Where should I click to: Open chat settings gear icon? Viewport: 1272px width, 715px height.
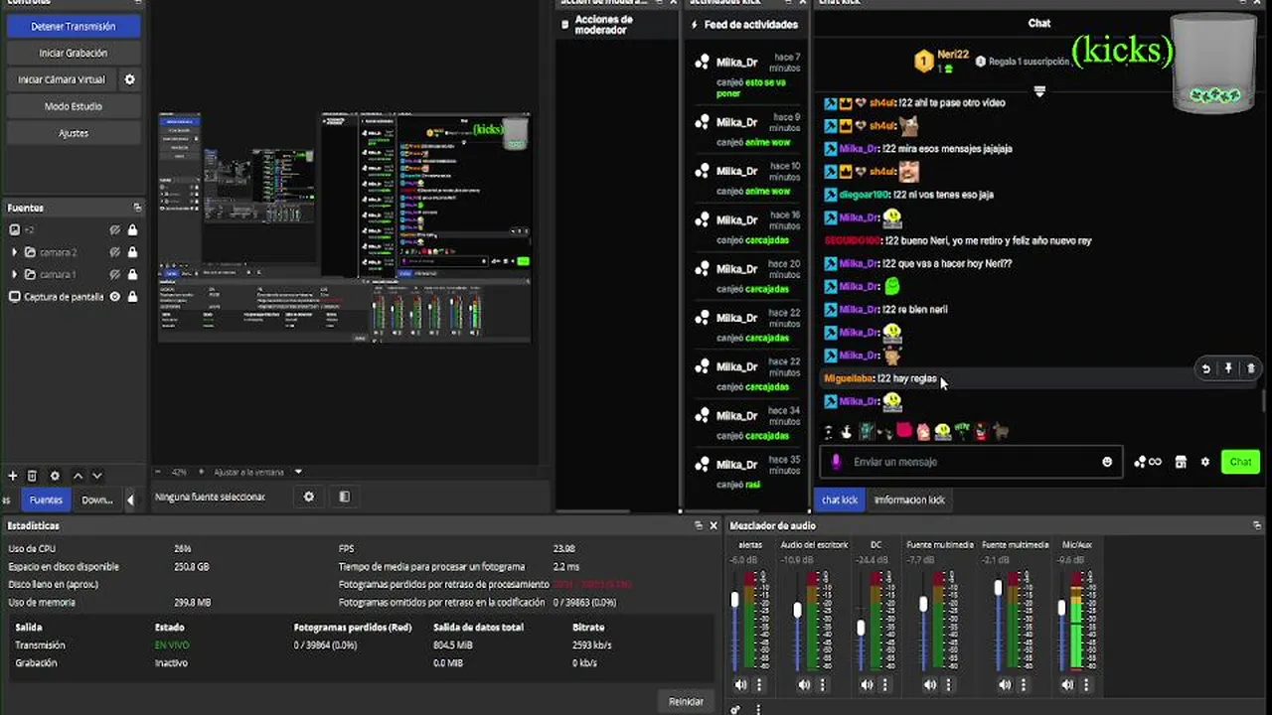point(1205,462)
